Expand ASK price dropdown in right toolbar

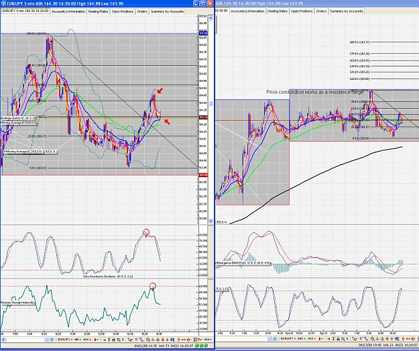(x=312, y=339)
